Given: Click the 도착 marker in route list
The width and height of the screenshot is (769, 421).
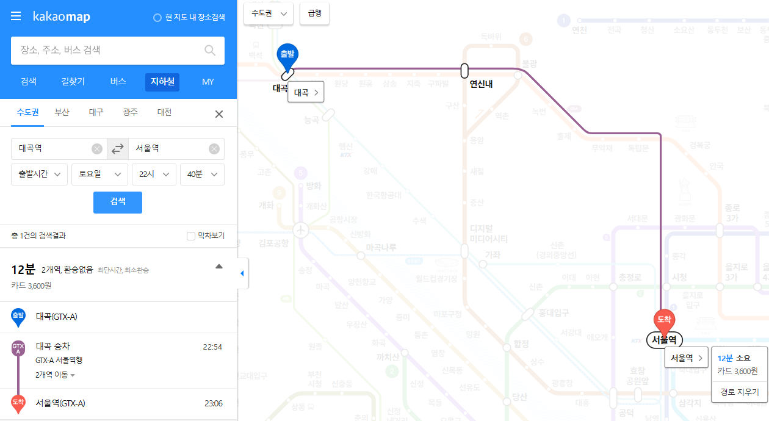Looking at the screenshot, I should pyautogui.click(x=18, y=403).
